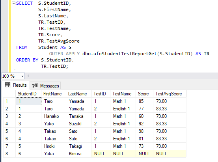
Task: Click the 'Kimura' last name cell
Action: (78, 154)
